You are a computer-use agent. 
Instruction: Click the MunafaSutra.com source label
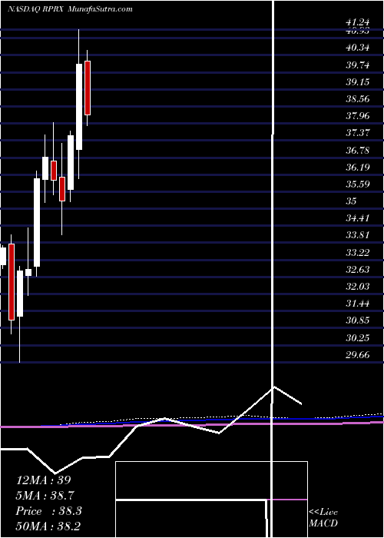point(101,9)
